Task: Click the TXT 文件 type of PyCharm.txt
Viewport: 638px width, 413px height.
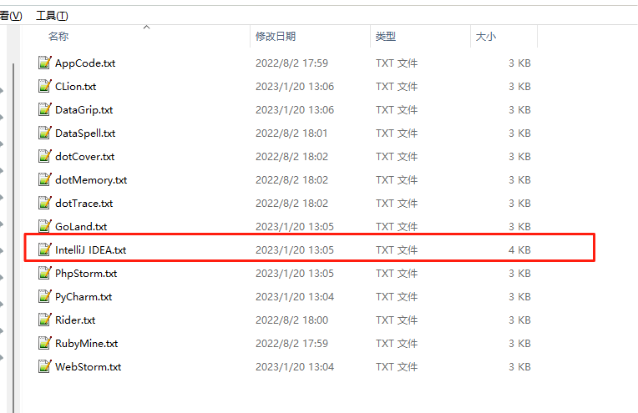Action: coord(397,297)
